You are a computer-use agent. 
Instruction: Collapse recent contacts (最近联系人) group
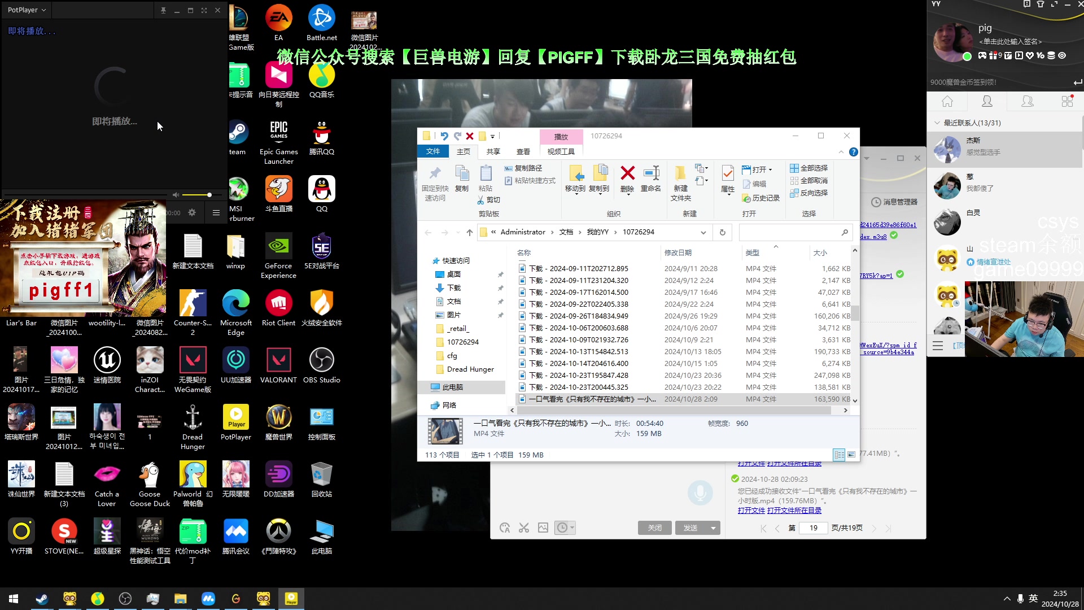[937, 123]
